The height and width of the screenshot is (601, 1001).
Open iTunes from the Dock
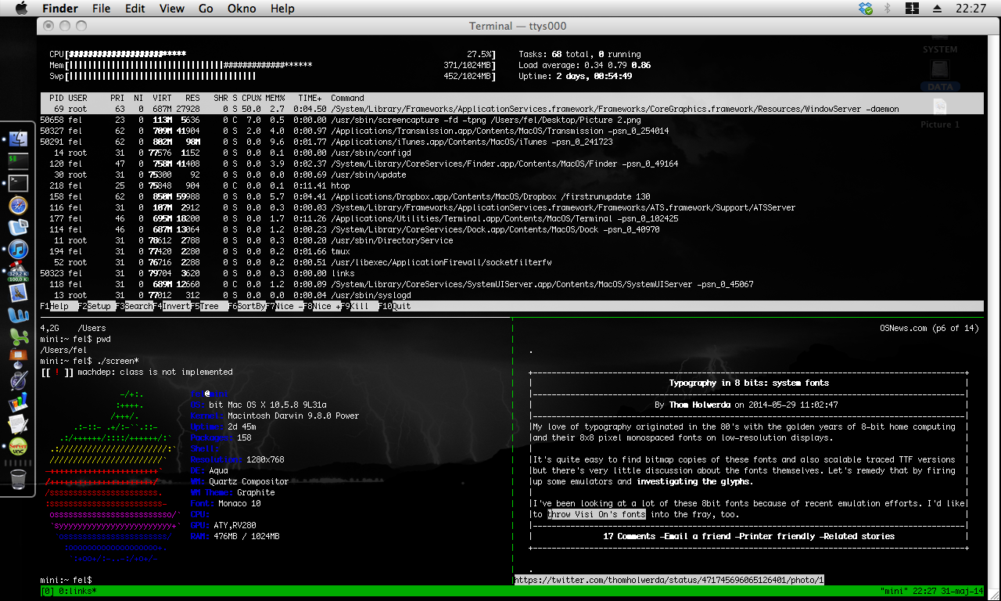(x=18, y=250)
